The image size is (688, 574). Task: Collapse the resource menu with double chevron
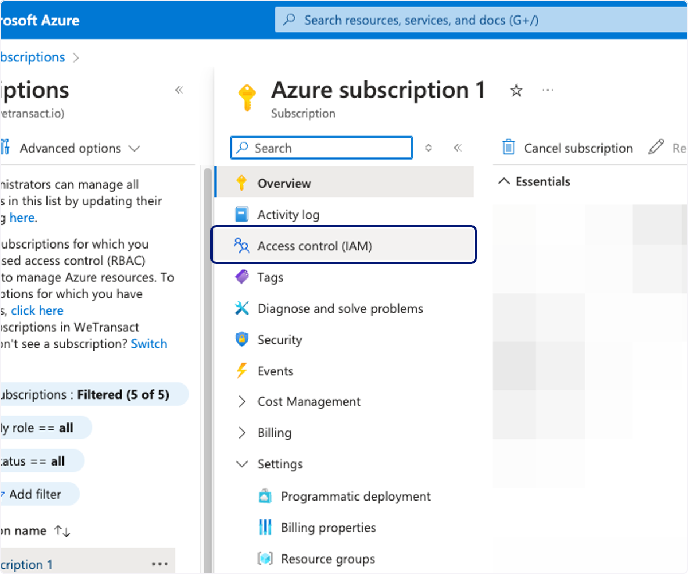pyautogui.click(x=458, y=148)
